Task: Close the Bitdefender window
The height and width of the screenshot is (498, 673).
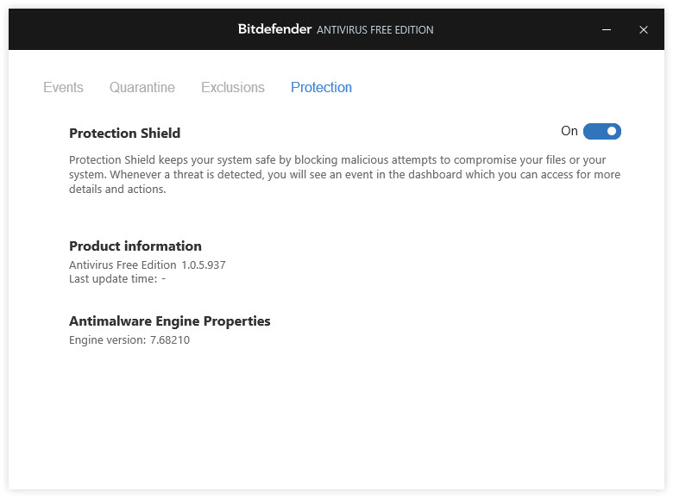Action: click(x=643, y=29)
